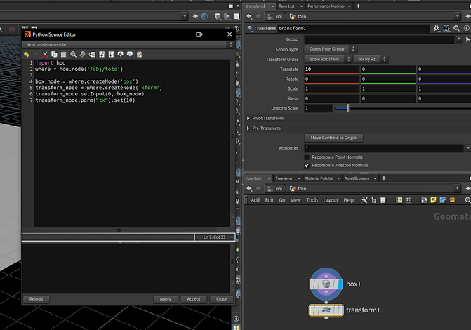
Task: Open the Layout menu in network editor
Action: pyautogui.click(x=331, y=200)
